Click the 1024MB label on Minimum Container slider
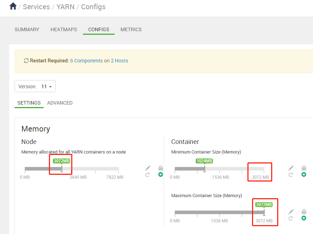 tap(205, 161)
